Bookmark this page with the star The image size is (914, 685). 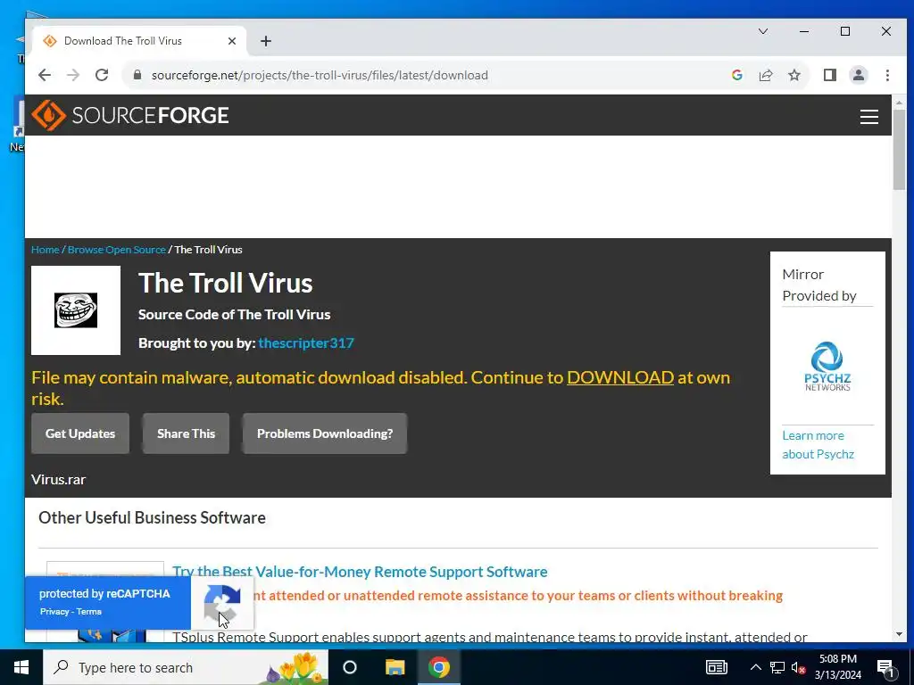[x=794, y=75]
